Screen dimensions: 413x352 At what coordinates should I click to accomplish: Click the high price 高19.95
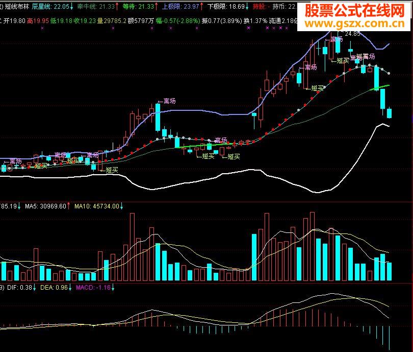pos(38,20)
